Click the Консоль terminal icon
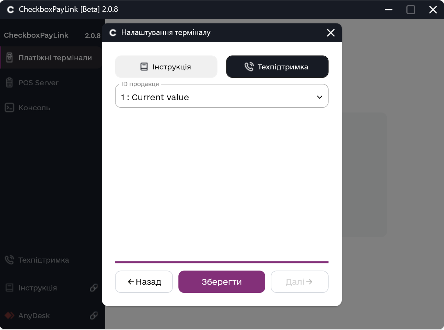Image resolution: width=444 pixels, height=330 pixels. [x=9, y=108]
